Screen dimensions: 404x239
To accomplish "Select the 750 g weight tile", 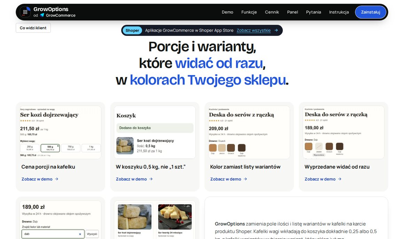I will (71, 148).
